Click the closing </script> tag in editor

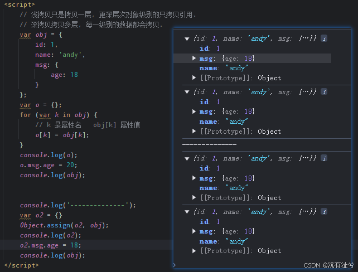coord(21,265)
